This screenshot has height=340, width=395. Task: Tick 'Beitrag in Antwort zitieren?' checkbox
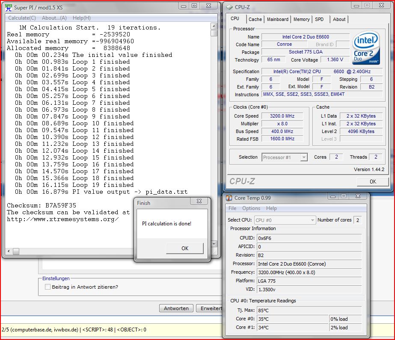tap(48, 287)
